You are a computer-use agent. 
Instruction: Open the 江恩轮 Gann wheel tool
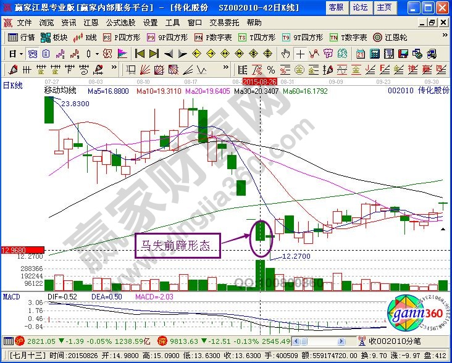tap(387, 38)
